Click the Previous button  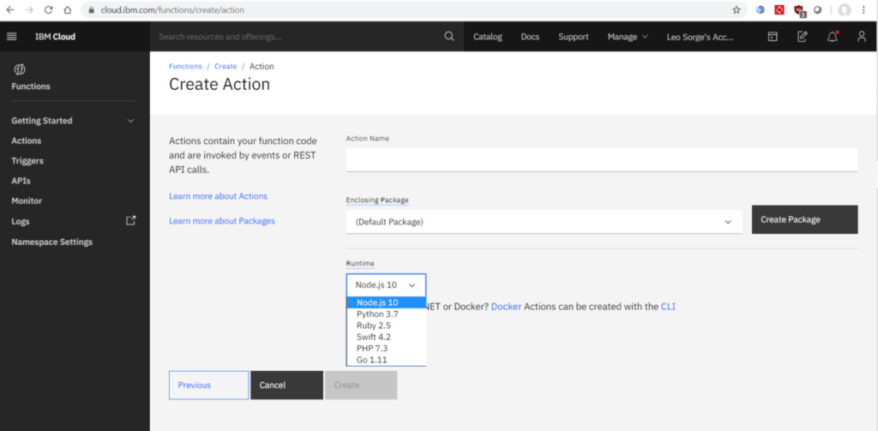coord(209,385)
